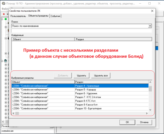Click the right arrow of the horizontal scrollbar
This screenshot has height=134, width=164.
(x=147, y=113)
